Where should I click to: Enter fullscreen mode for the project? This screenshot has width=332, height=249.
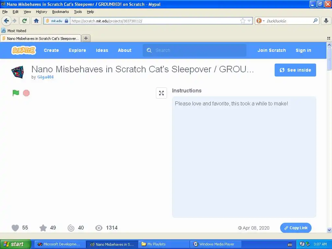tap(161, 93)
